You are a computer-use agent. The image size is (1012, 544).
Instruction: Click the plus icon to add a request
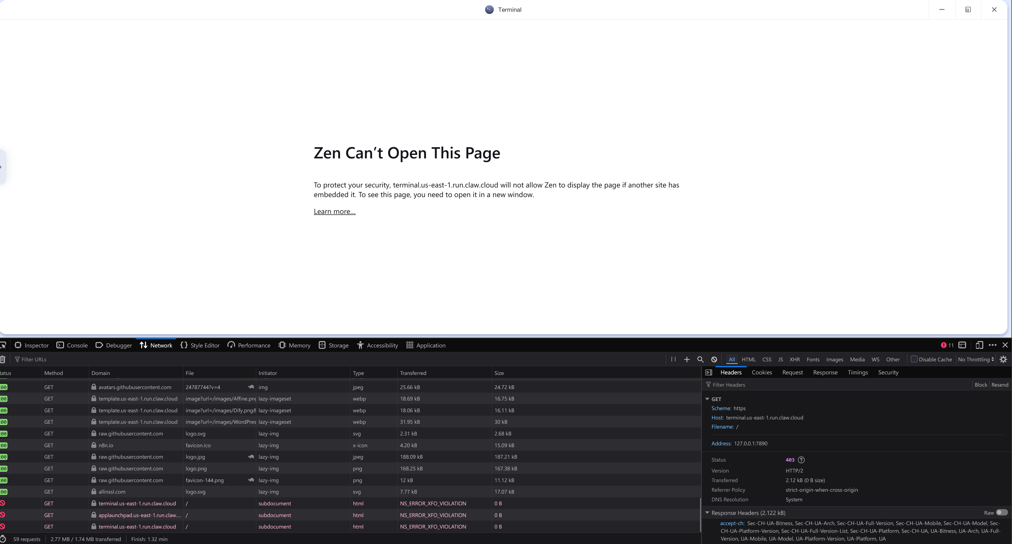(687, 359)
